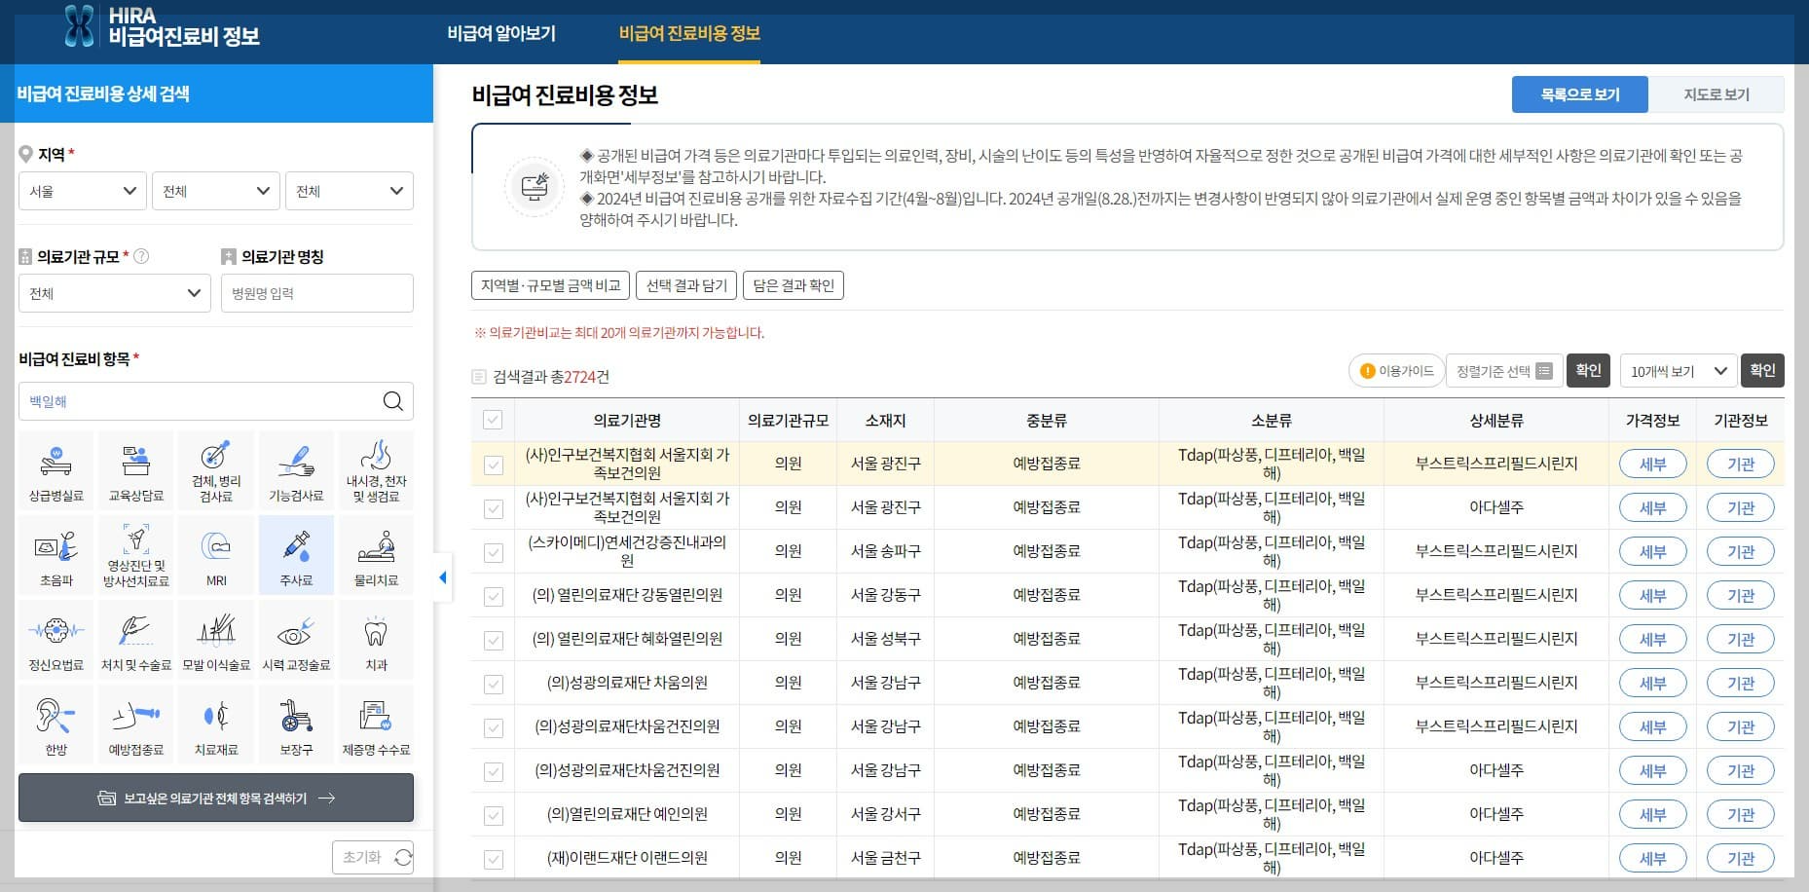
Task: Click 세부 on the 차움의원 row
Action: 1652,683
